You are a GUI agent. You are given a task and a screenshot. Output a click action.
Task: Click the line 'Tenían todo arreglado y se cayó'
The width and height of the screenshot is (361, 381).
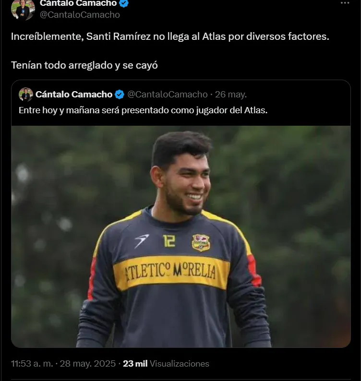click(84, 65)
